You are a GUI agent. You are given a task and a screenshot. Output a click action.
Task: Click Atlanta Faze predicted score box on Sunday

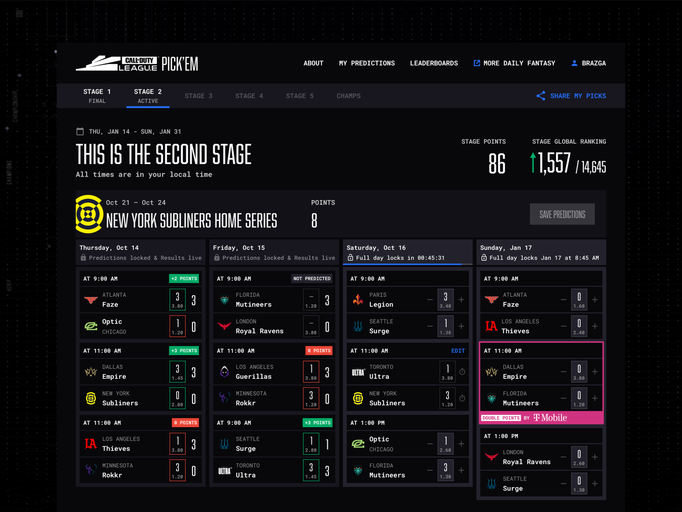(x=579, y=300)
